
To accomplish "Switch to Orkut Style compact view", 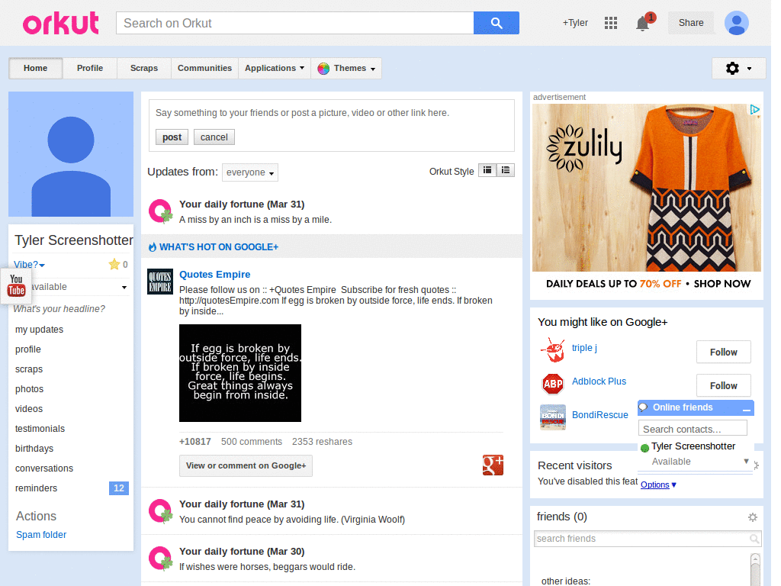I will point(487,170).
